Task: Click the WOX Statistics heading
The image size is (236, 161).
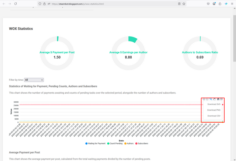Action: 21,29
